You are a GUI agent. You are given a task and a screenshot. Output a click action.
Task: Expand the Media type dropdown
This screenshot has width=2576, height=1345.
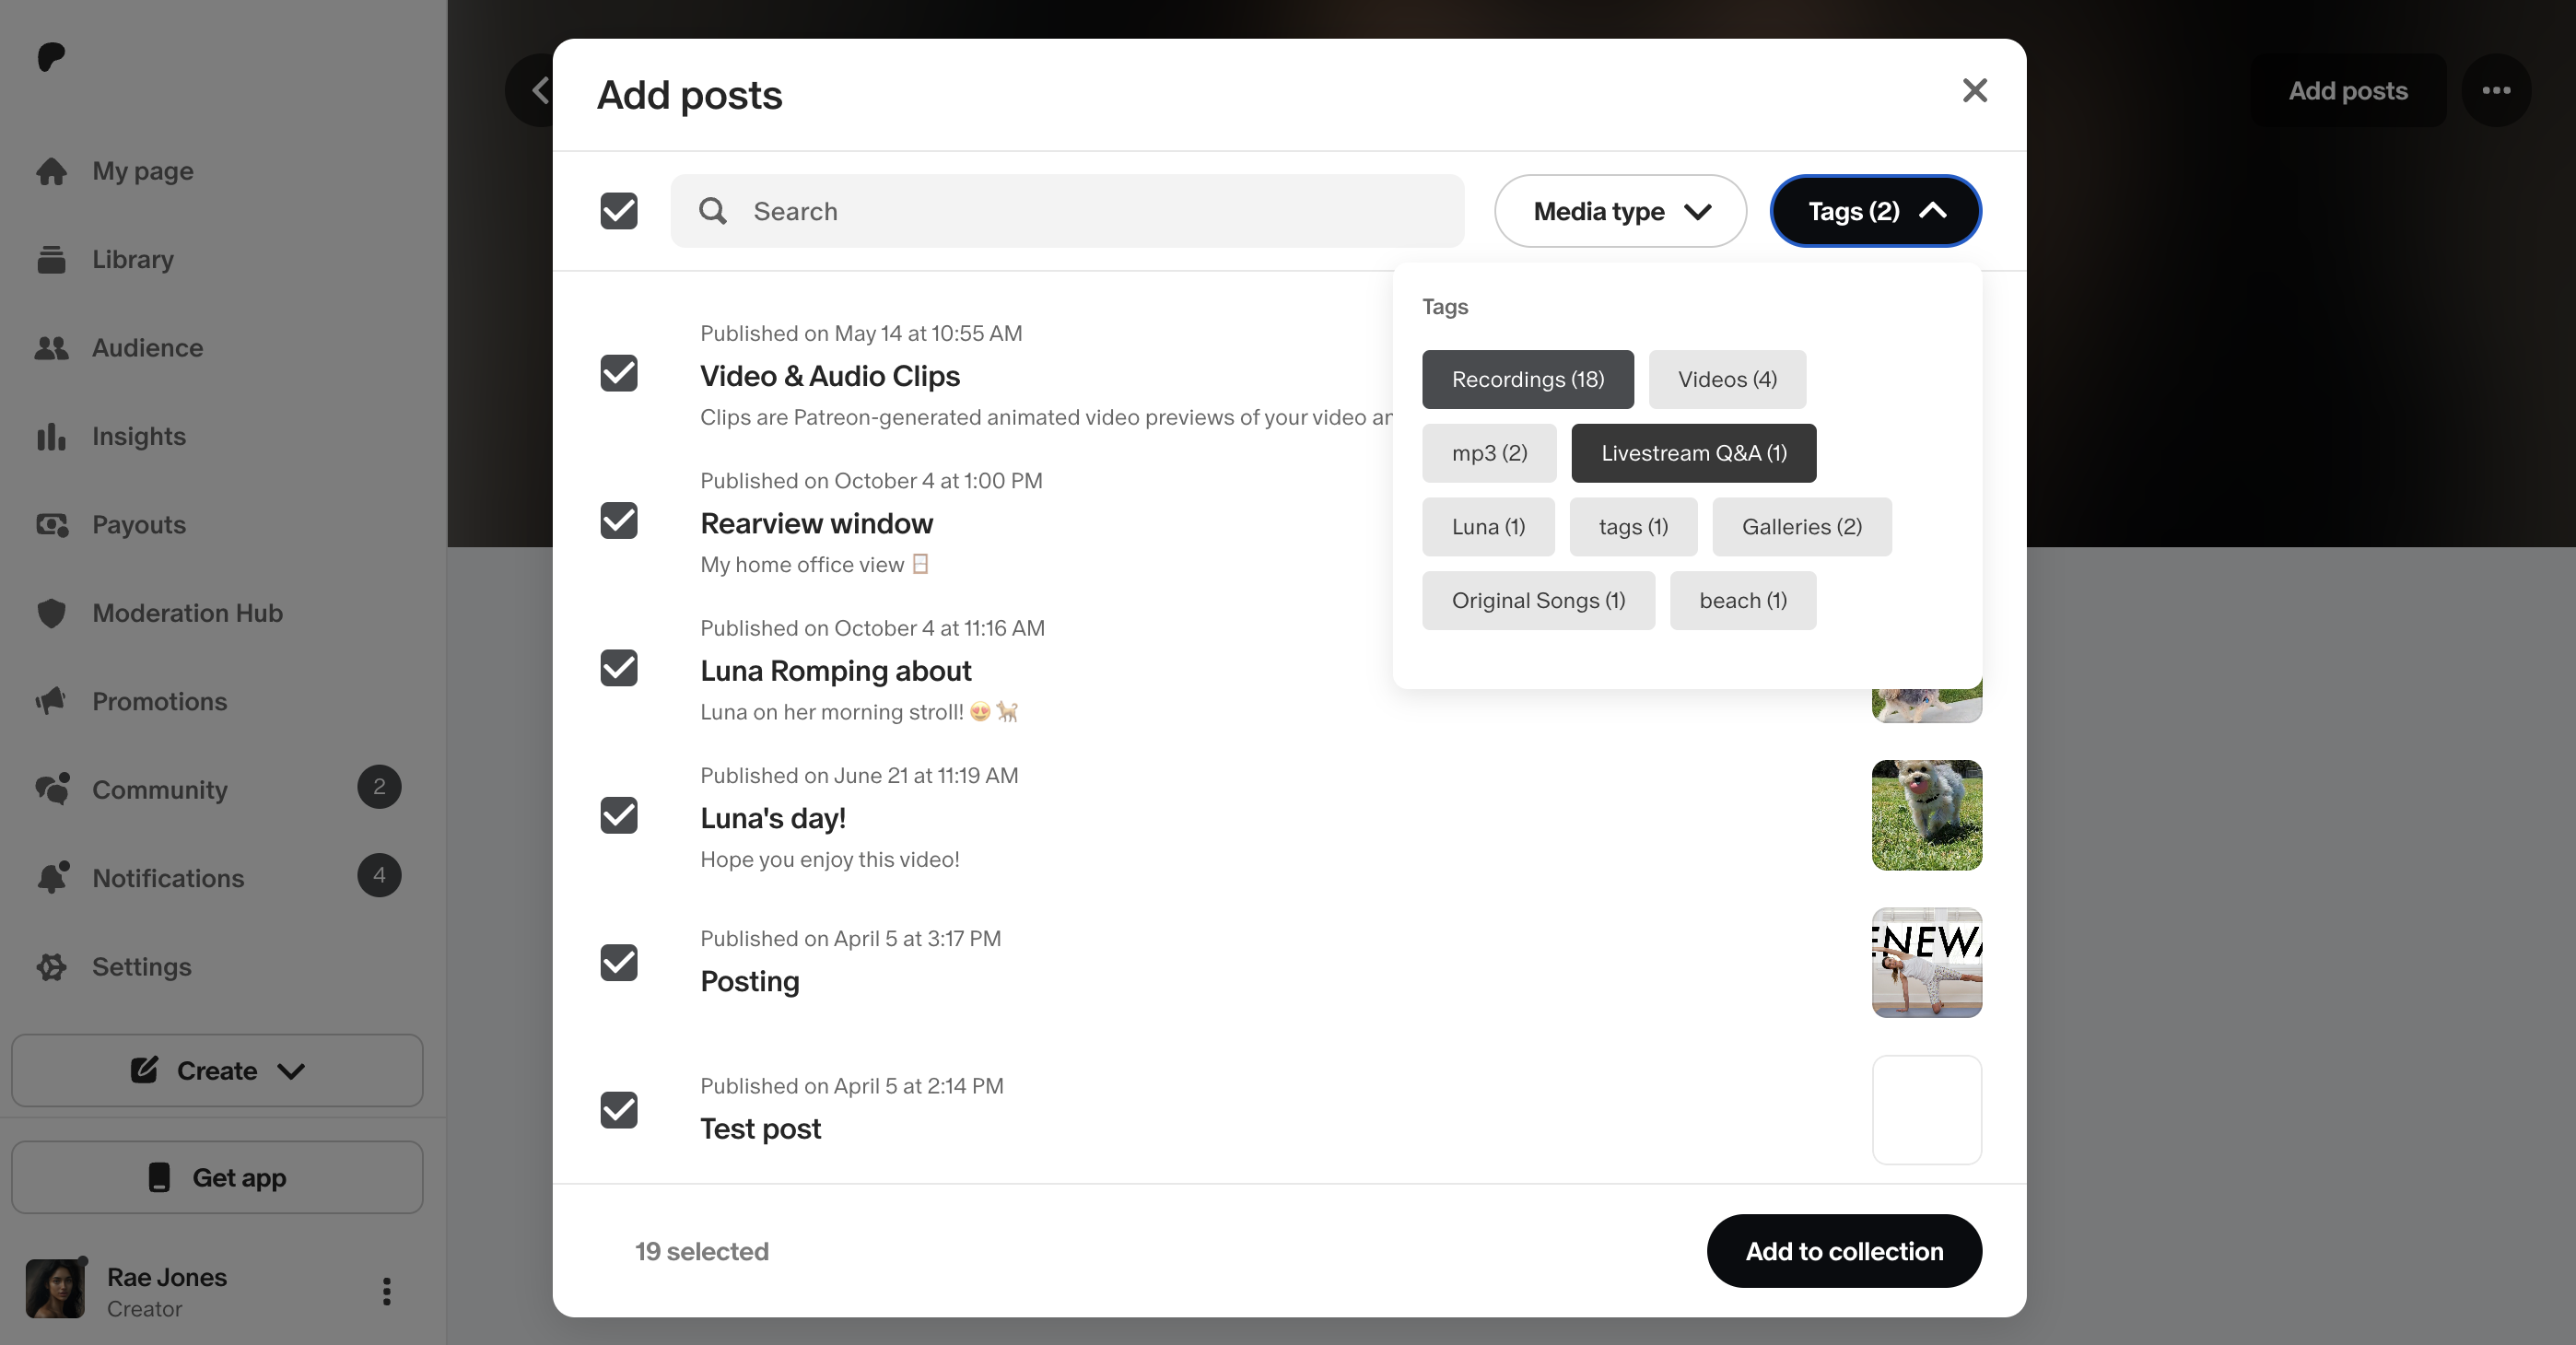click(1620, 211)
